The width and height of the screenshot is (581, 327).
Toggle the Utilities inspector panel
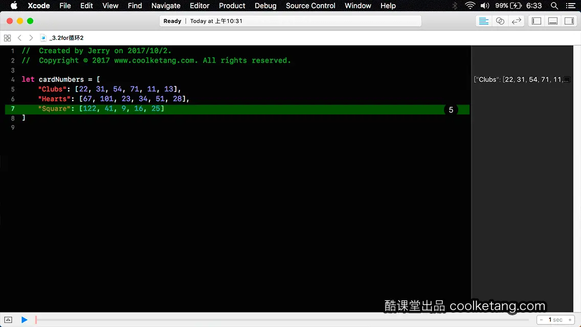click(x=569, y=21)
